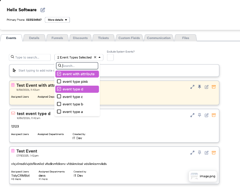Uncheck event with attribute option
This screenshot has width=240, height=190.
click(x=77, y=74)
